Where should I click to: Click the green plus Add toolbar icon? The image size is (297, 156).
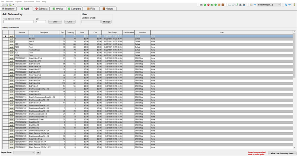point(205,5)
